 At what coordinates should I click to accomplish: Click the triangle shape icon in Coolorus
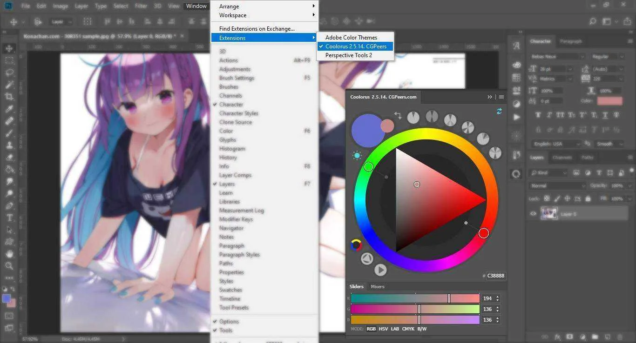point(367,258)
